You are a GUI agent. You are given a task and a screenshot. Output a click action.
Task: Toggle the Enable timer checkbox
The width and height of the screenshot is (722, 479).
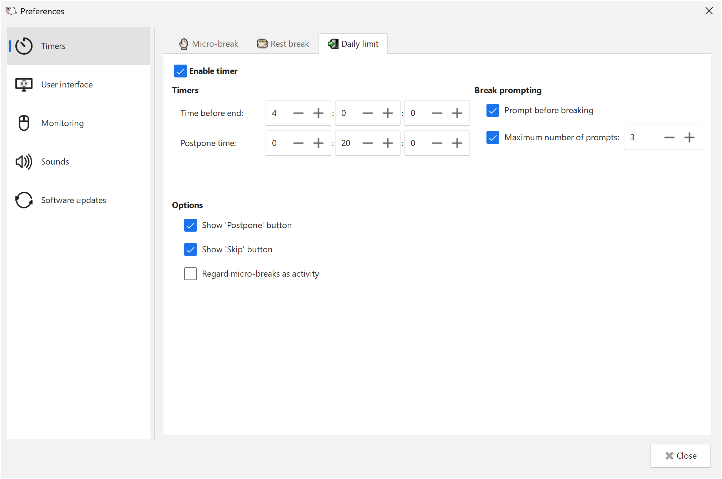(180, 71)
